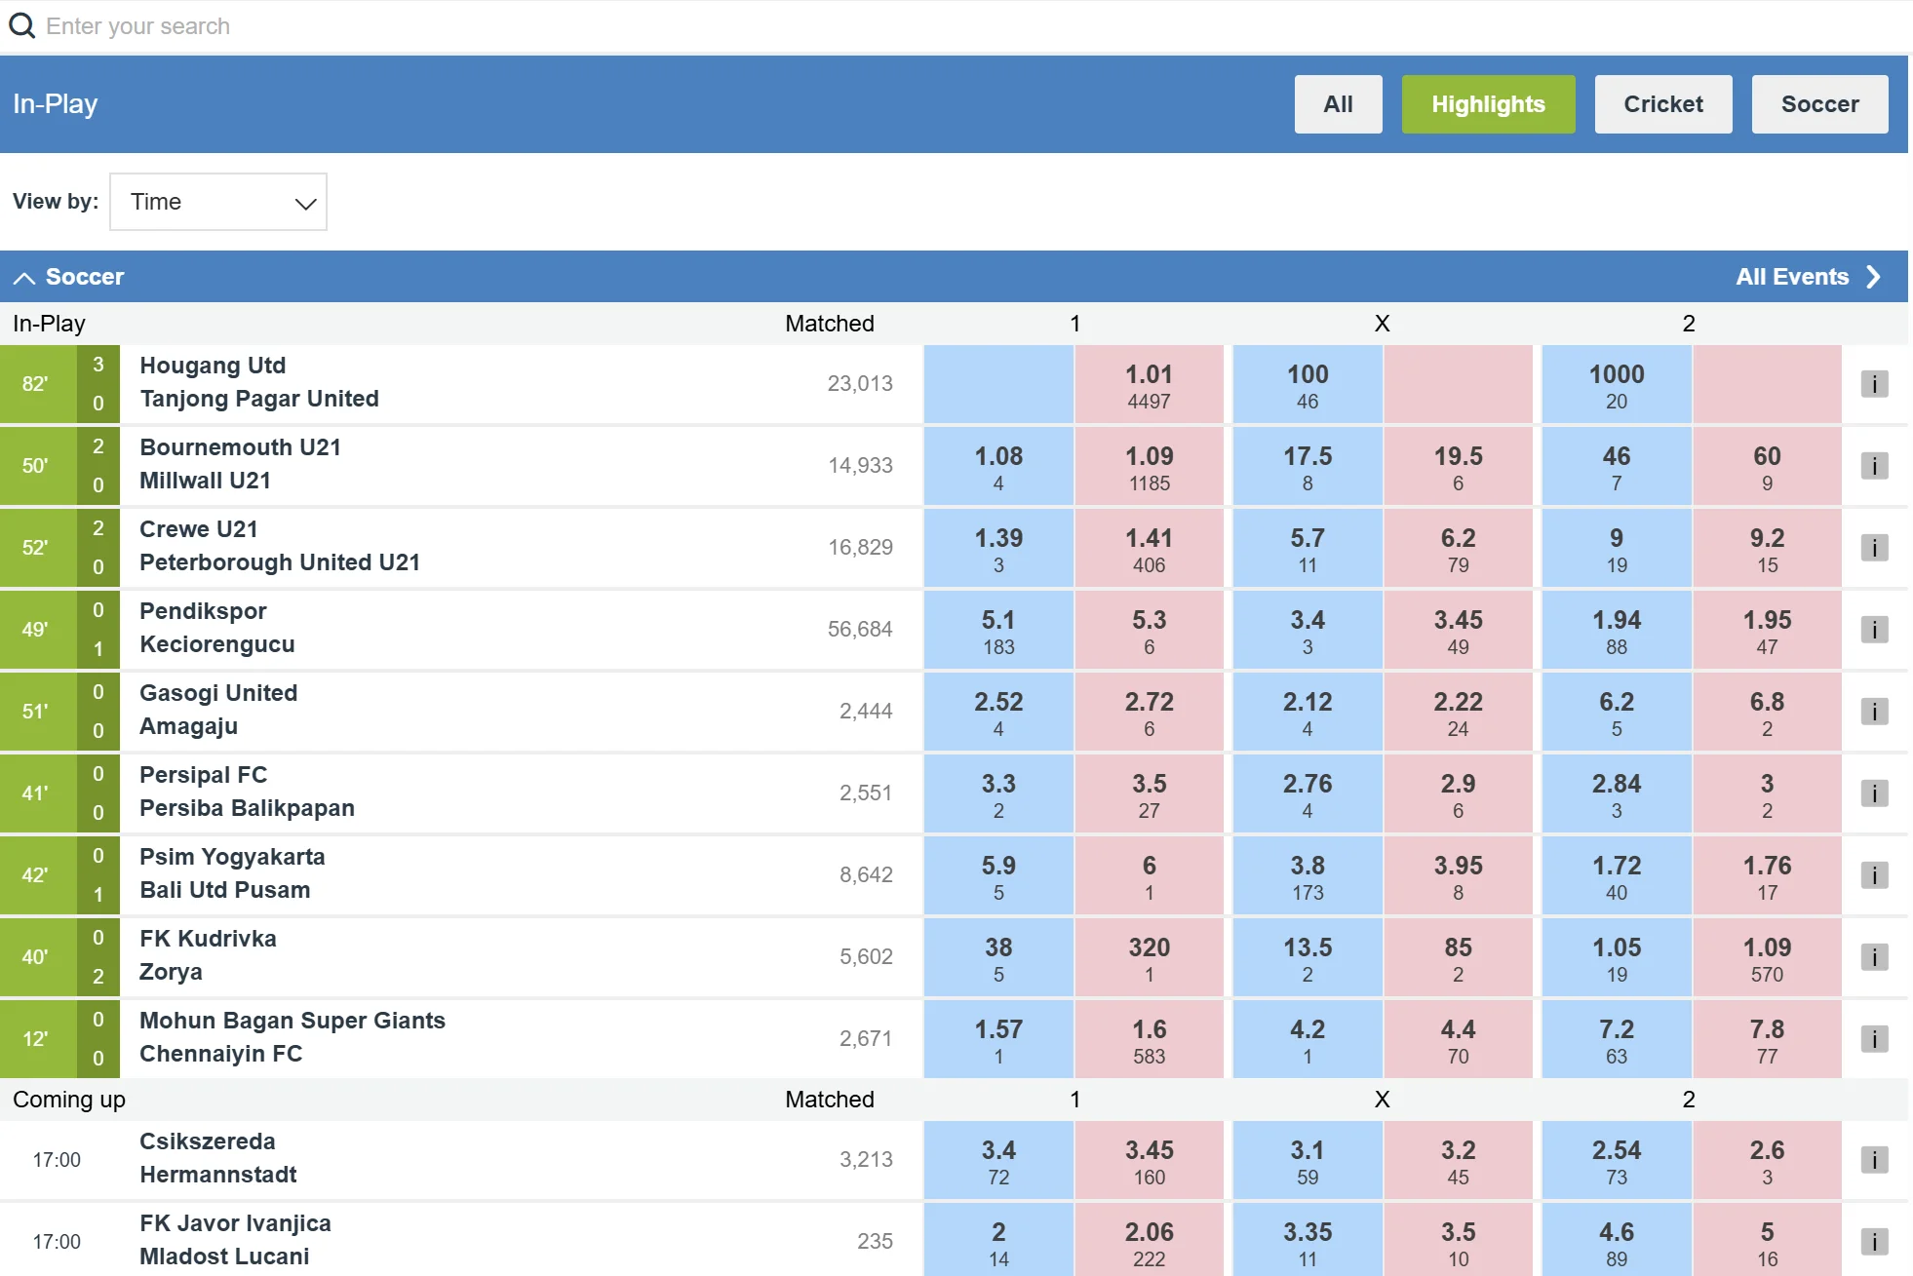
Task: Open info icon for Csikszereda match
Action: point(1874,1160)
